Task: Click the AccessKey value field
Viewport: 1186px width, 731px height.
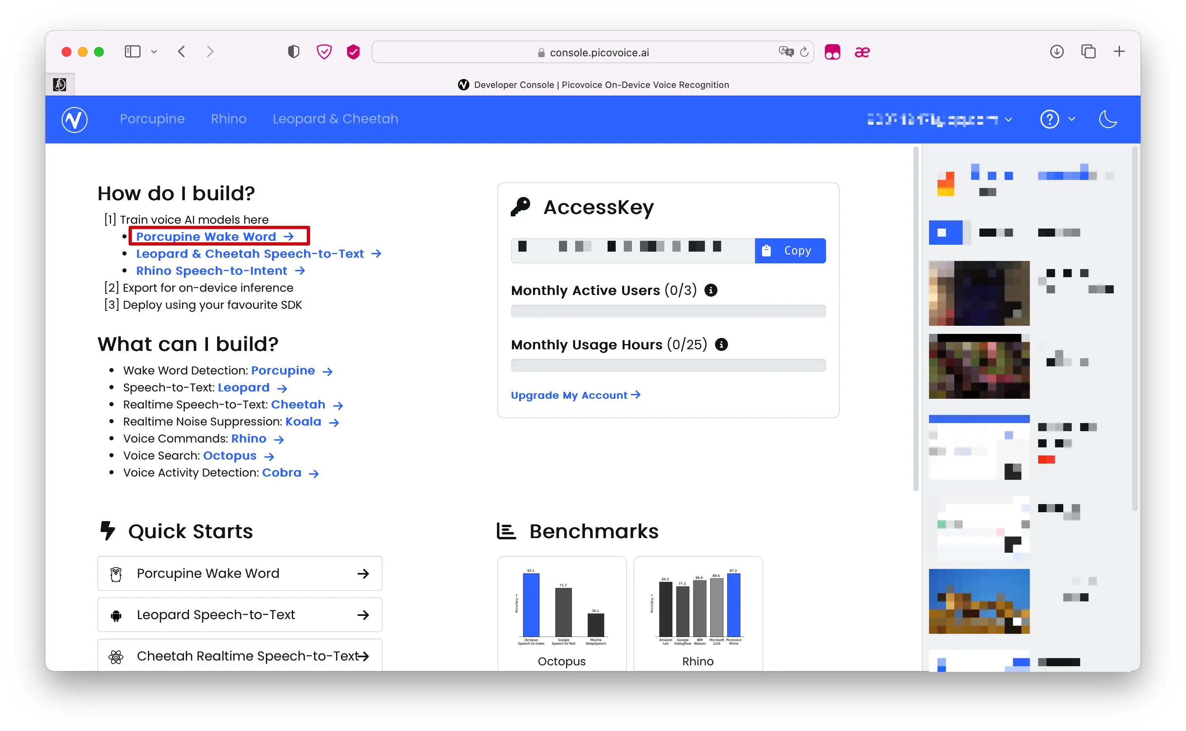Action: coord(632,250)
